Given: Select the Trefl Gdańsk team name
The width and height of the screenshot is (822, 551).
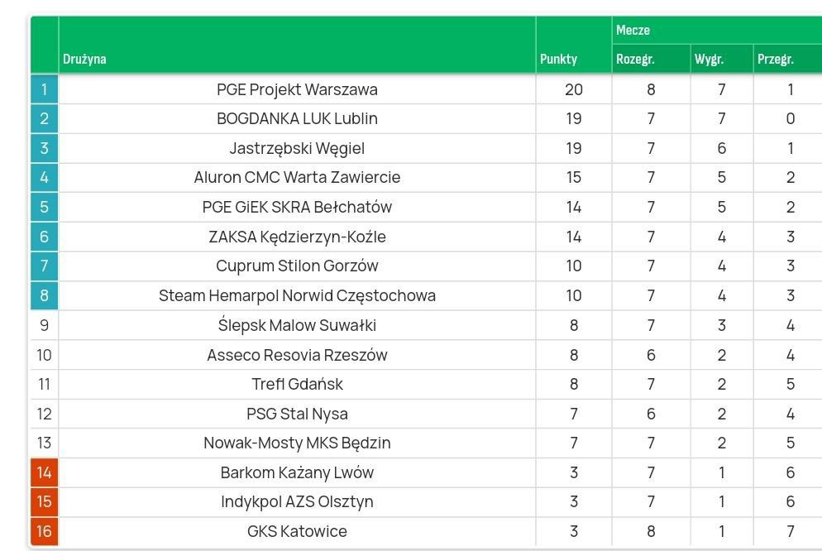Looking at the screenshot, I should click(297, 384).
